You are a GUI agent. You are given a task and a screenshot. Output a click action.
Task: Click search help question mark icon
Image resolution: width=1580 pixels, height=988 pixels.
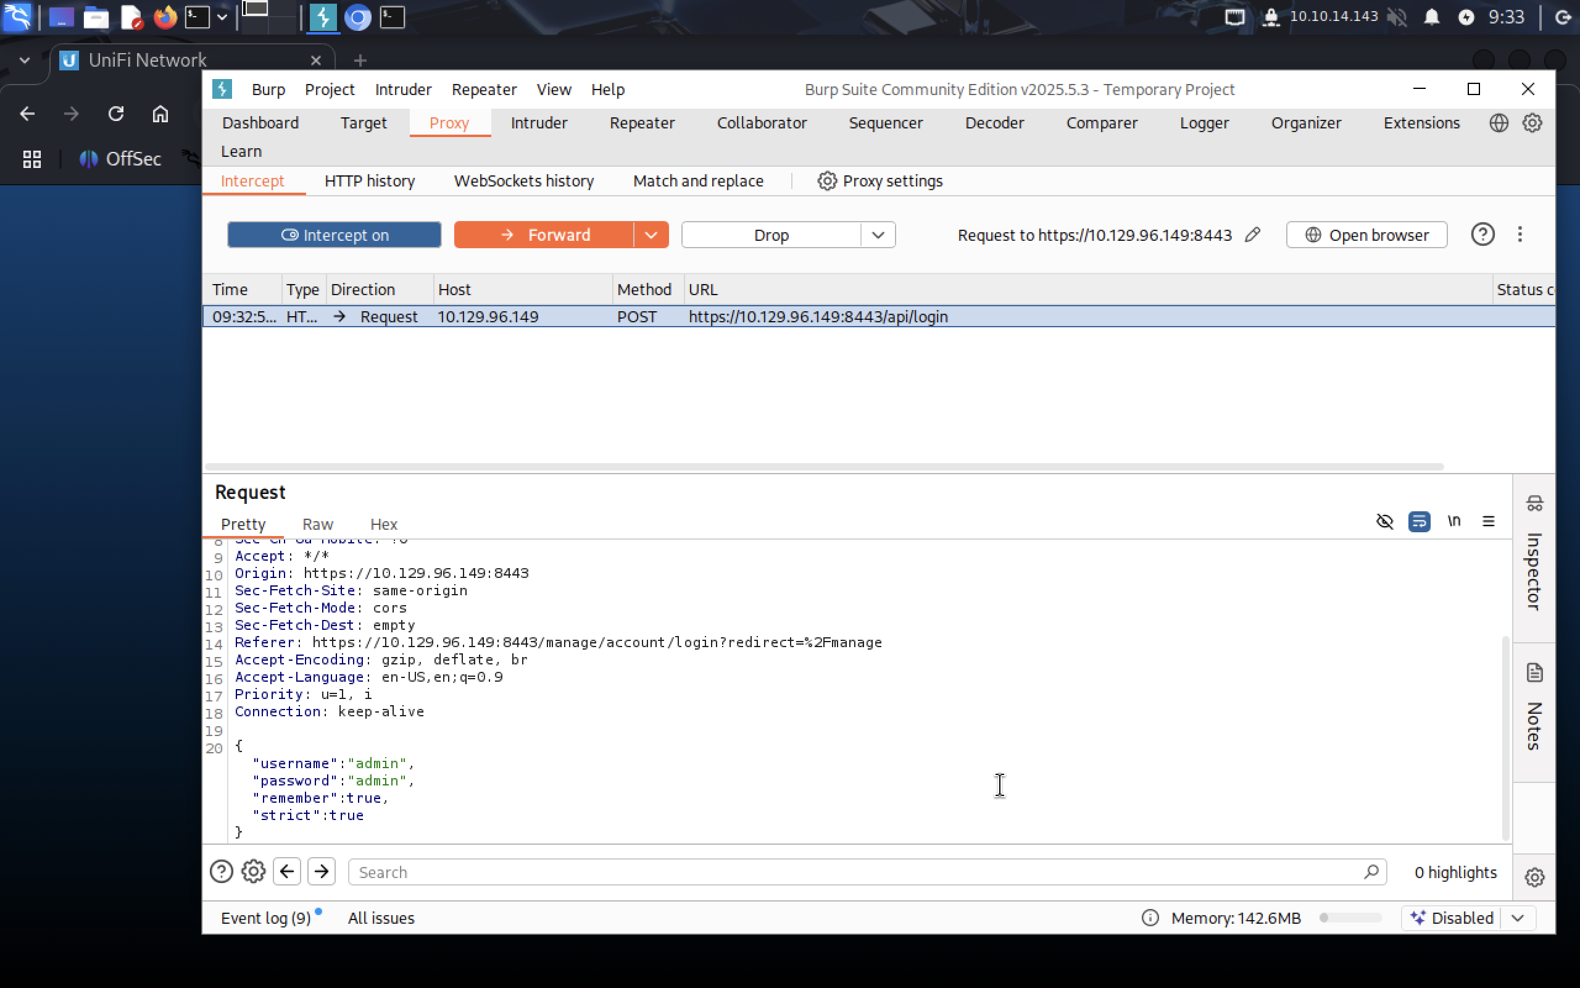pyautogui.click(x=222, y=871)
